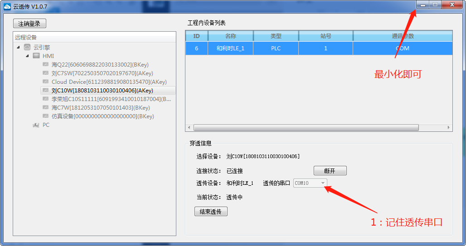Click the 云引擎 cloud icon
The image size is (466, 246).
click(x=27, y=47)
